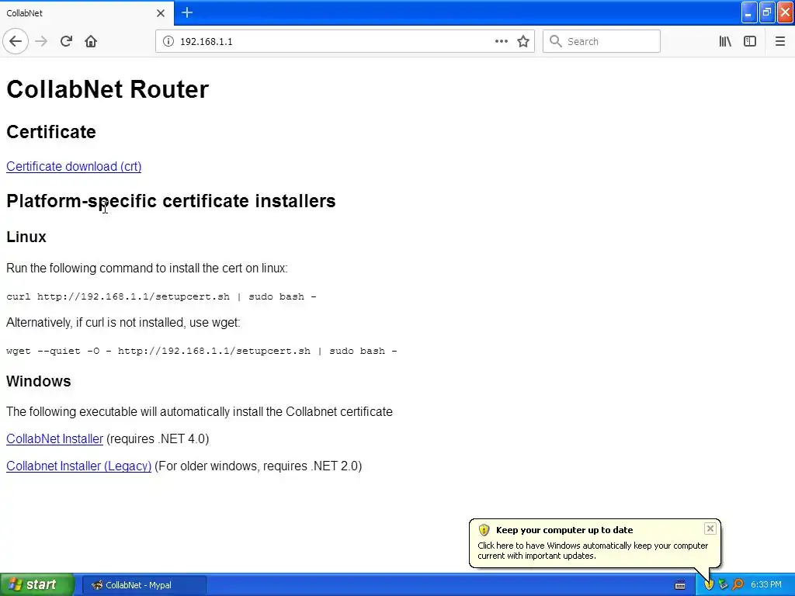
Task: Click the network tray icon
Action: pyautogui.click(x=723, y=585)
